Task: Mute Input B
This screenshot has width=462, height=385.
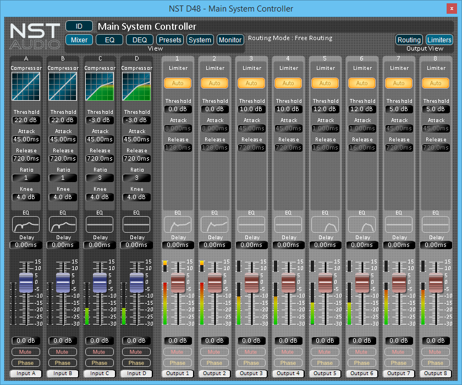Action: click(62, 351)
